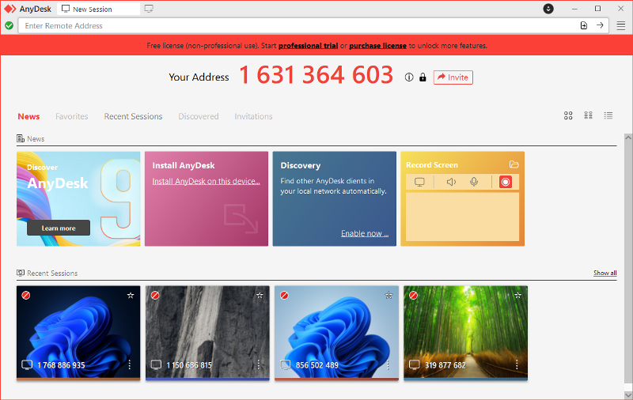Switch to the list view layout

tap(608, 115)
